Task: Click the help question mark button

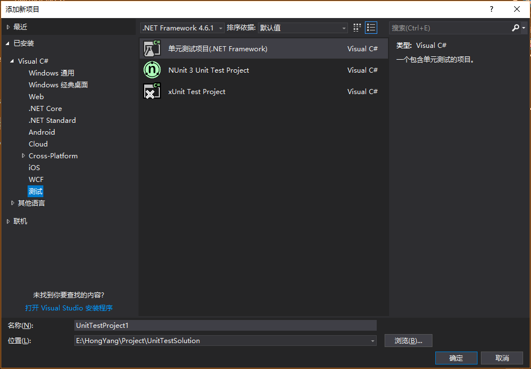Action: (x=492, y=9)
